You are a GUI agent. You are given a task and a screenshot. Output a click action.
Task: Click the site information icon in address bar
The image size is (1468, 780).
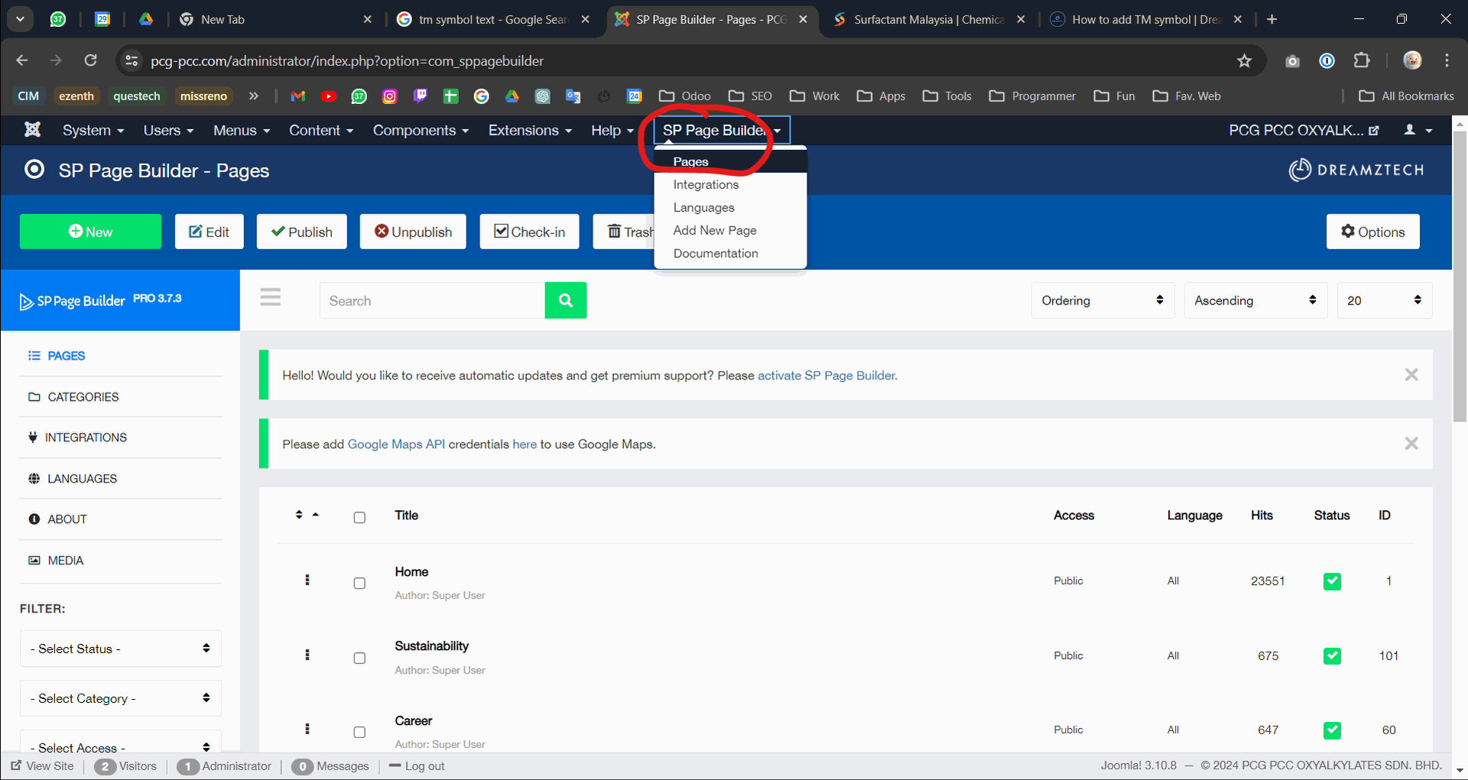tap(132, 60)
